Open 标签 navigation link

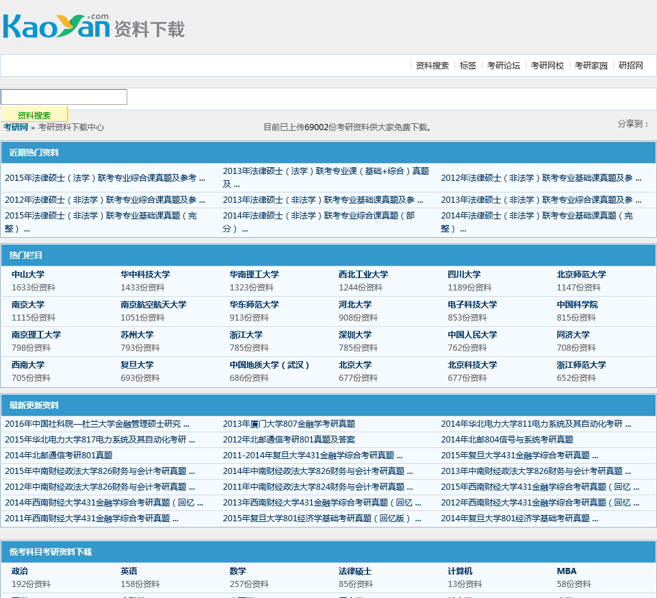click(x=467, y=66)
